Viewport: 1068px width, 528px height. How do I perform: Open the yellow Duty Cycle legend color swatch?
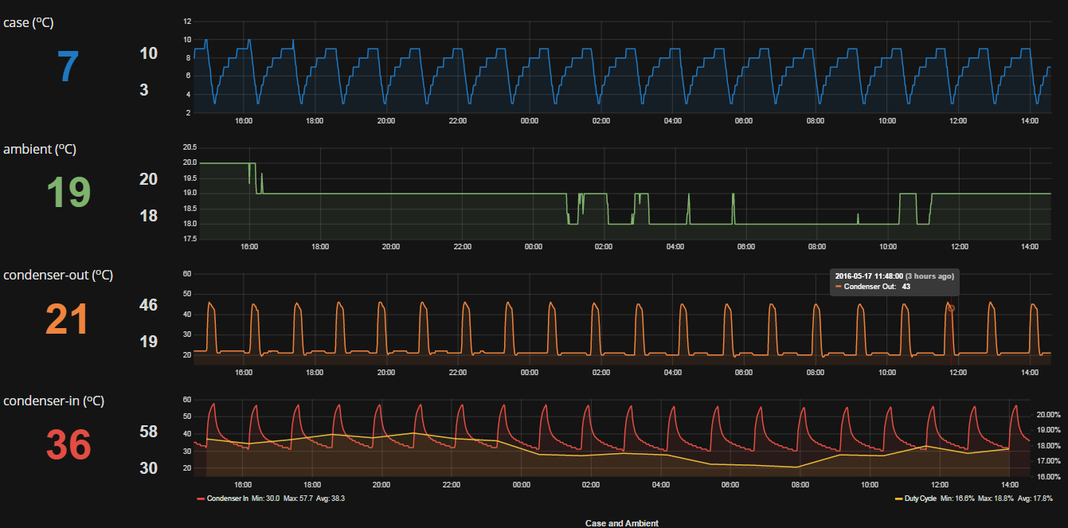click(898, 499)
